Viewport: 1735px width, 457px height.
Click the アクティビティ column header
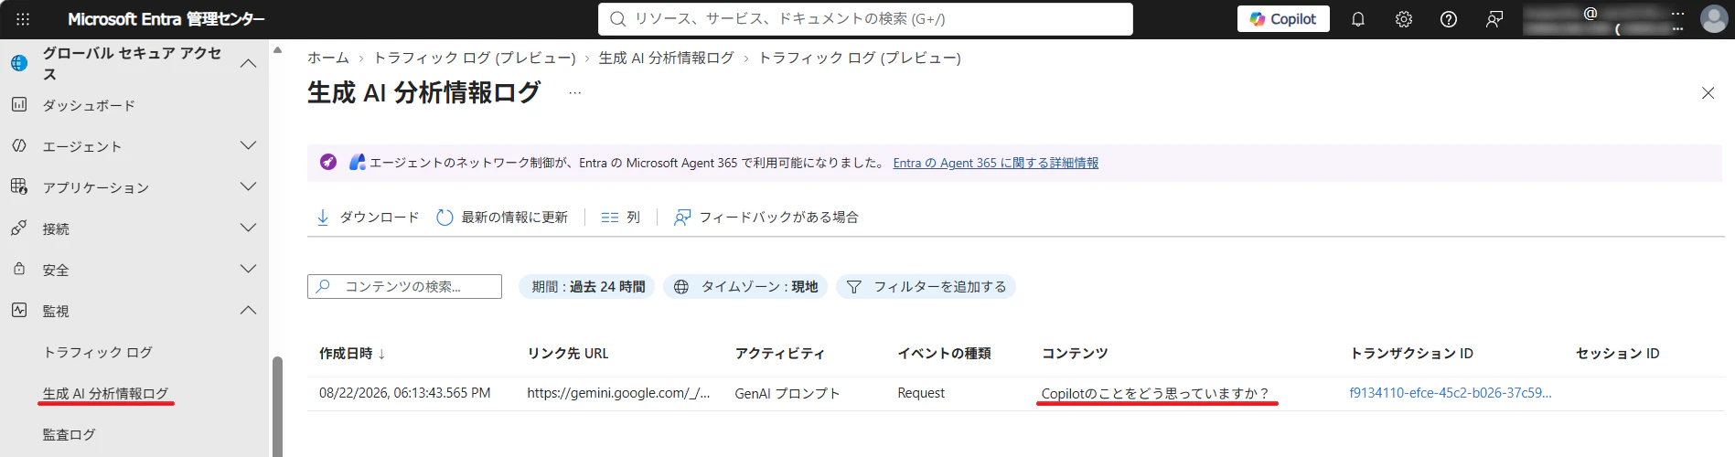pos(779,353)
